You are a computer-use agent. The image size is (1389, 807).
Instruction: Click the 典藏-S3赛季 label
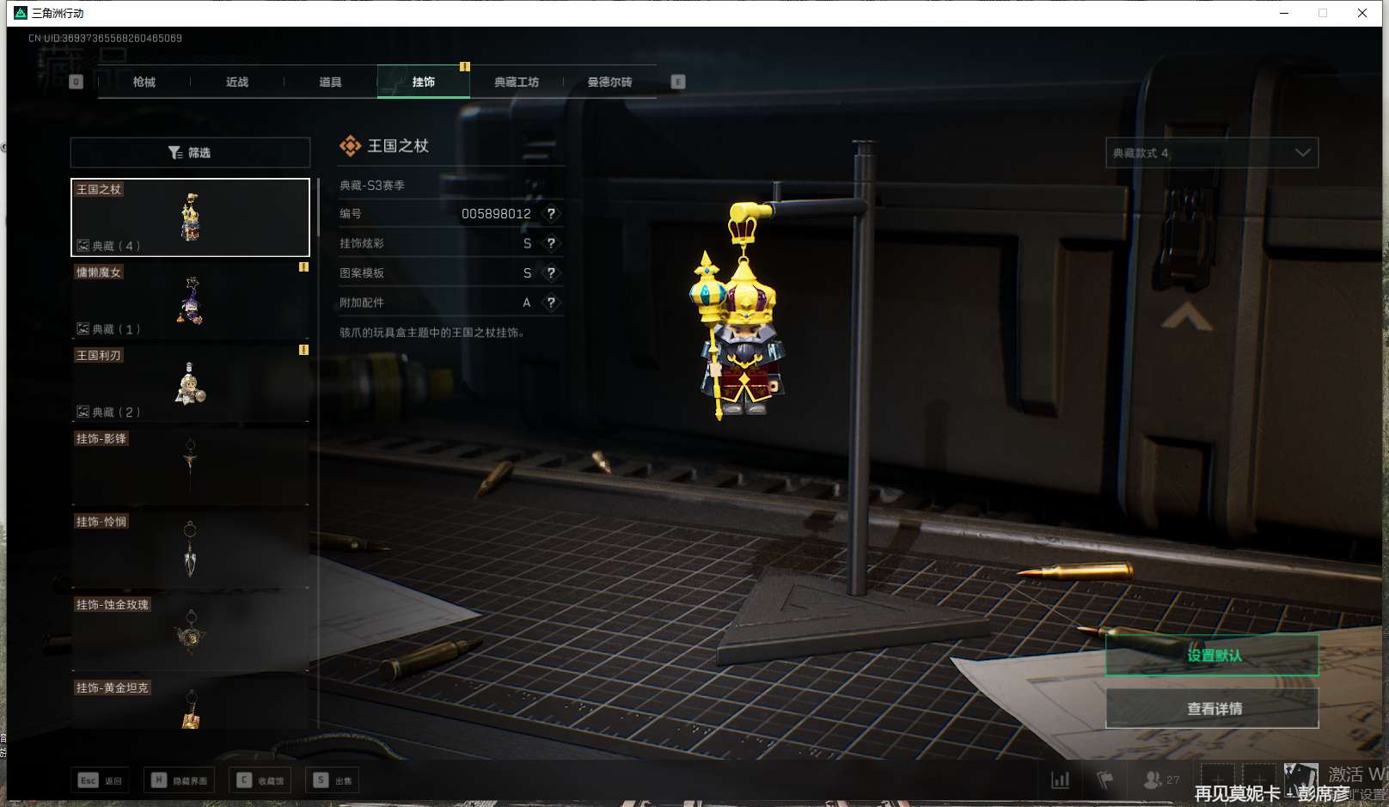372,185
